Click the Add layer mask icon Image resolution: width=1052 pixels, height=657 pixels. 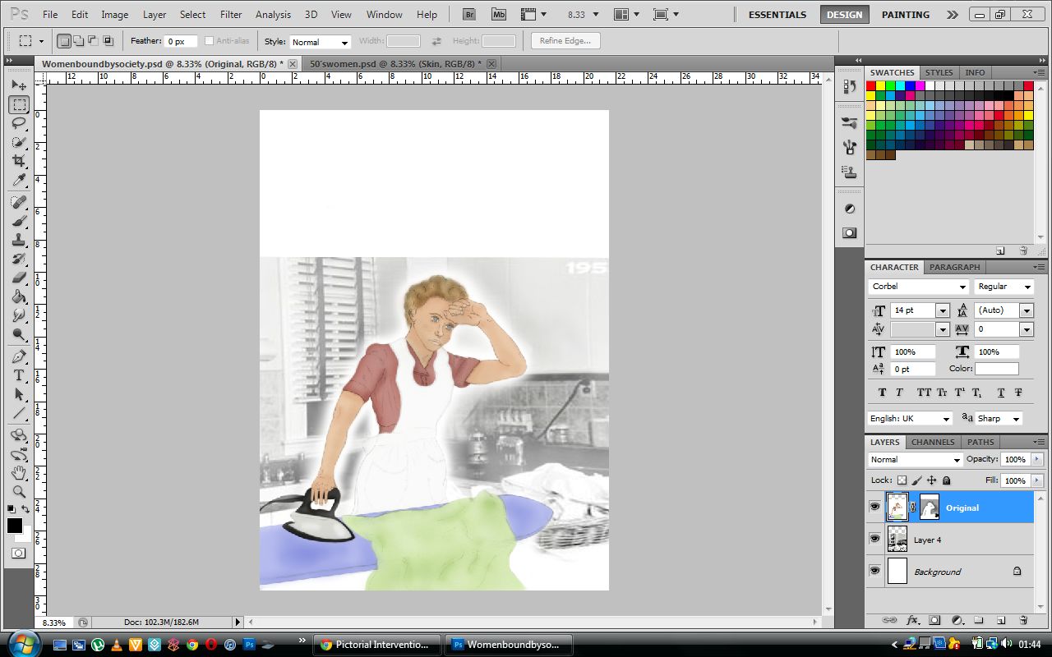click(x=934, y=620)
